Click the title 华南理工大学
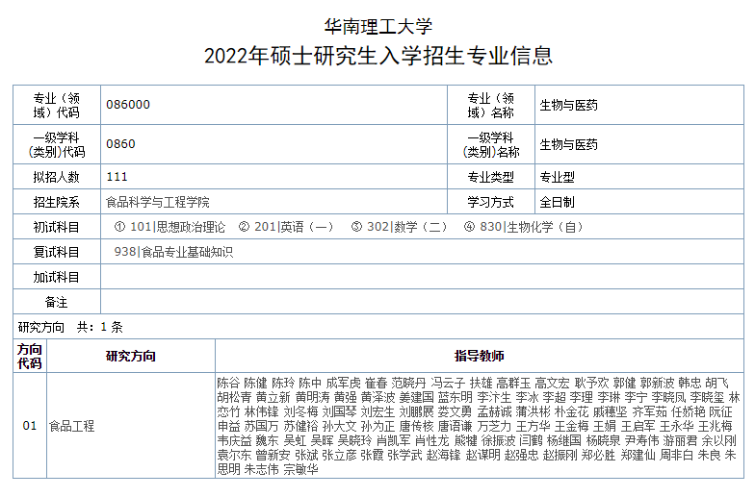This screenshot has height=497, width=755. coord(377,26)
